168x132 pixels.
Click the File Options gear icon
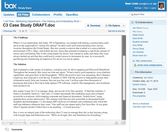[x=106, y=25]
